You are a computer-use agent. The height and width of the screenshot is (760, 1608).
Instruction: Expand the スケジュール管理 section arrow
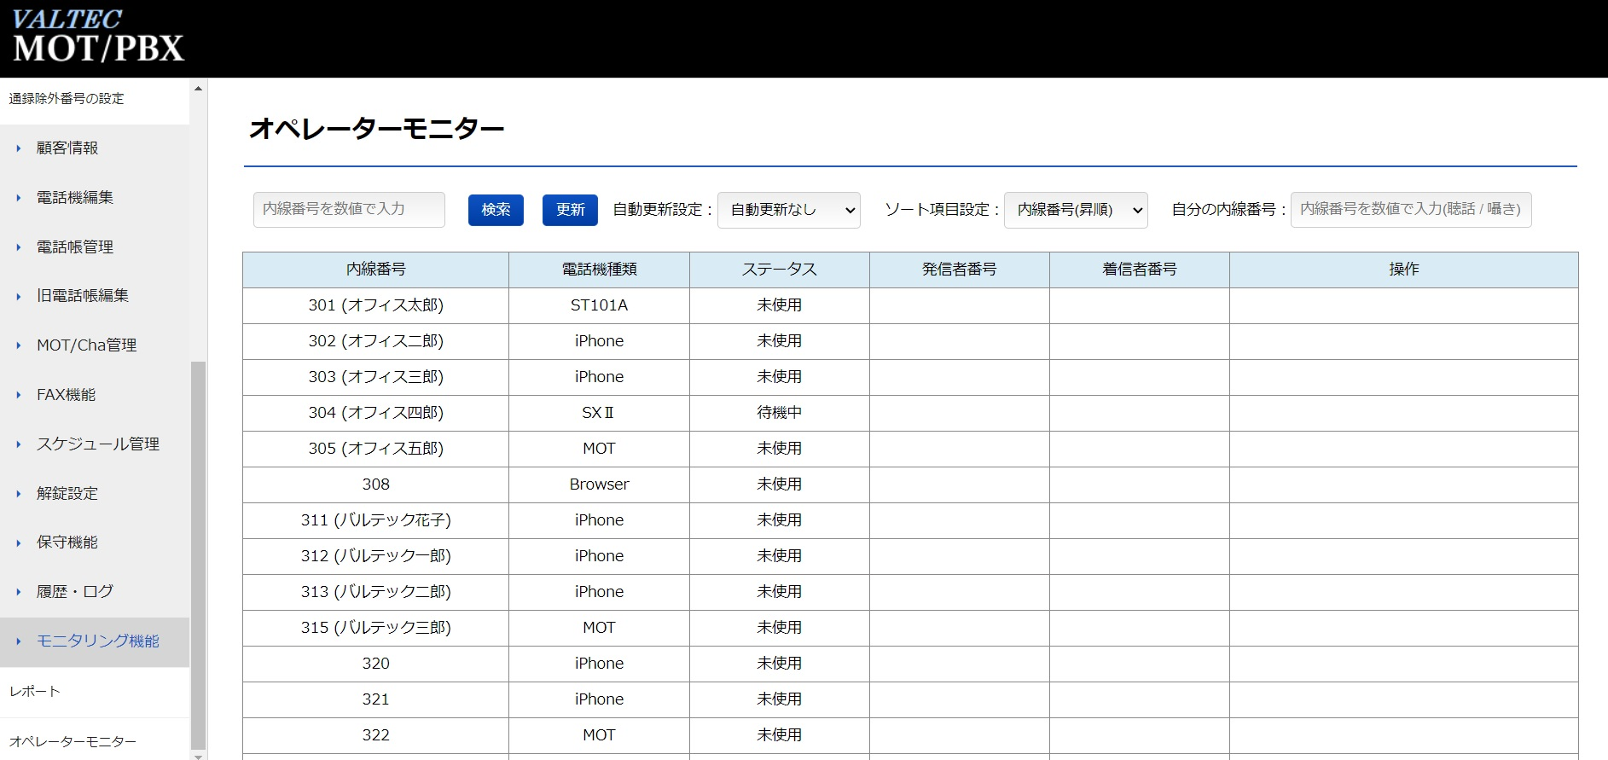click(x=19, y=444)
